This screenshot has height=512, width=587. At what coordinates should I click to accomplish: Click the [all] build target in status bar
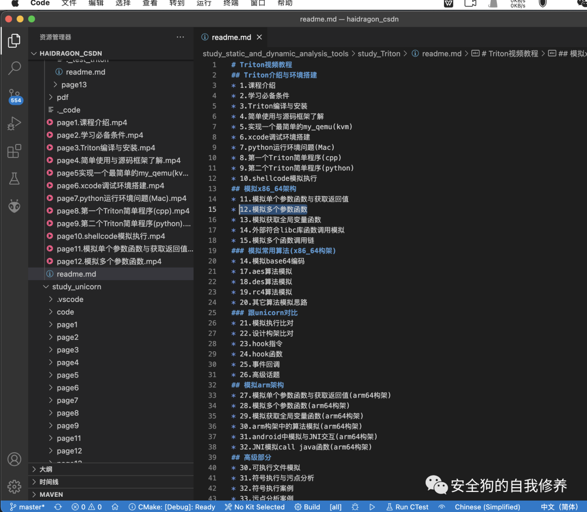click(x=335, y=507)
